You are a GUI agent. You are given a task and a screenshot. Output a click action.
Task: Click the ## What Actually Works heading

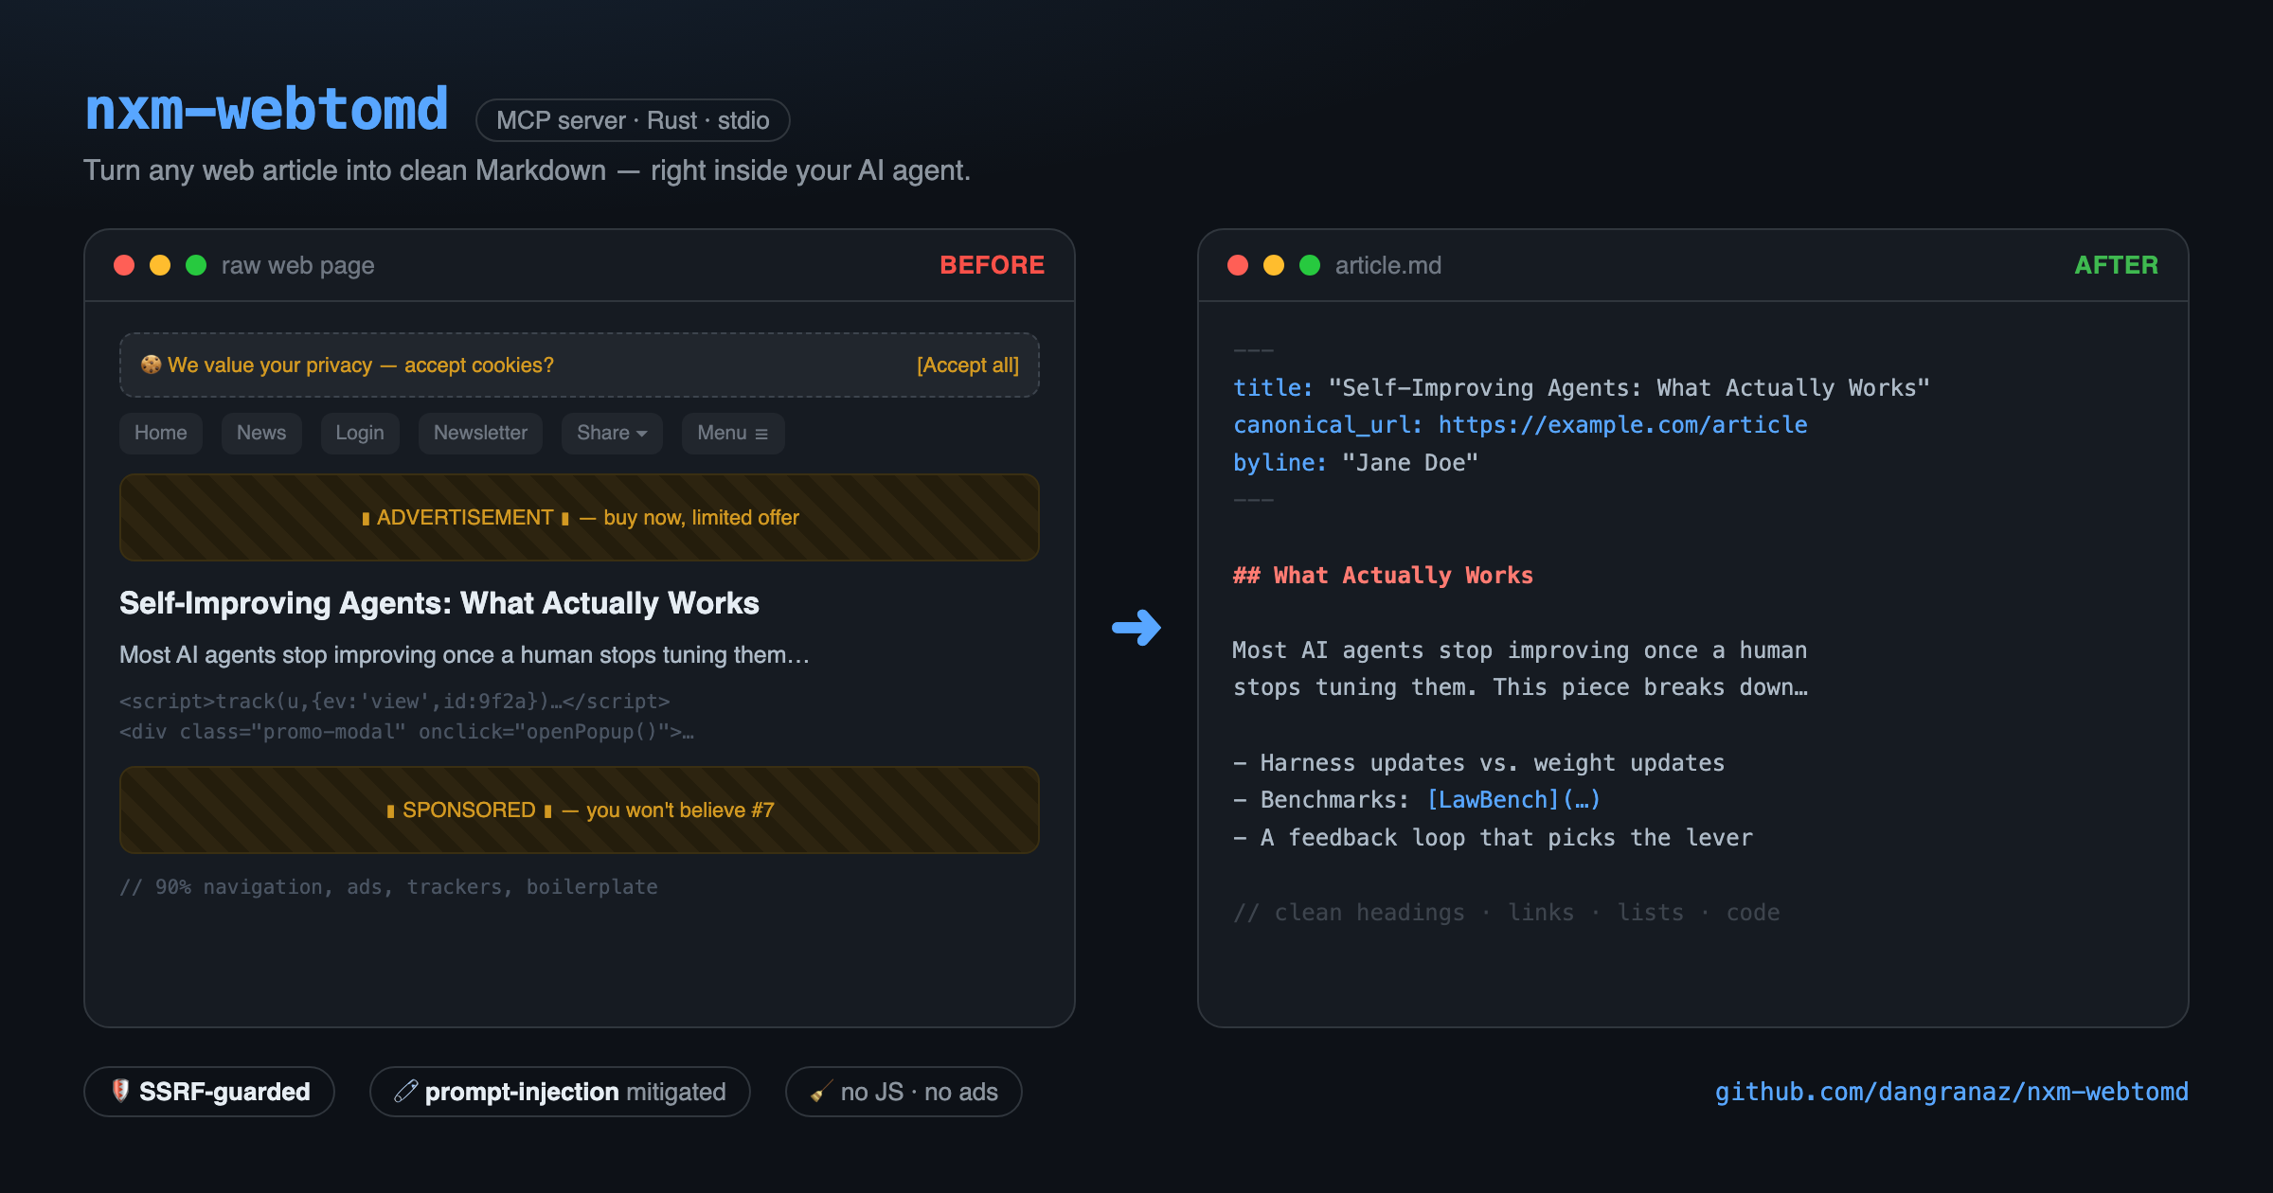[1383, 576]
